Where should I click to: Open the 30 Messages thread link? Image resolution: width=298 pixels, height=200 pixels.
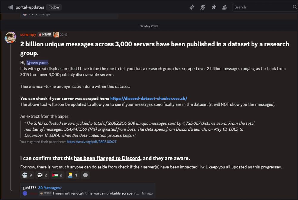point(50,188)
